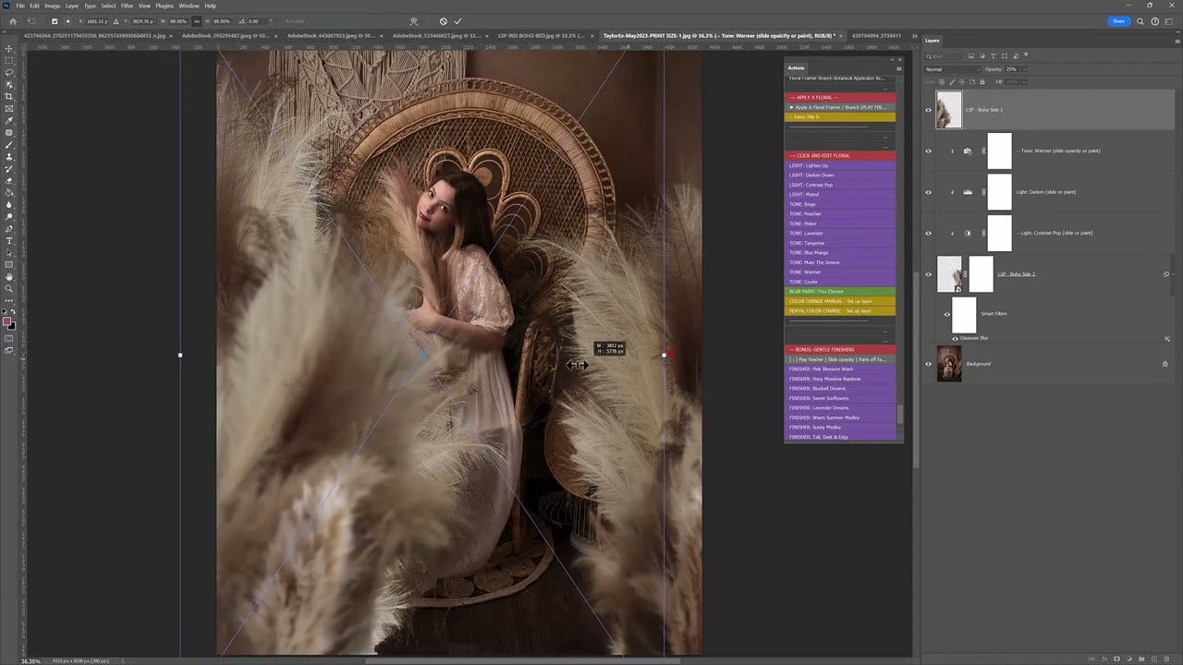Click the link aspect ratio chain icon

[x=196, y=21]
